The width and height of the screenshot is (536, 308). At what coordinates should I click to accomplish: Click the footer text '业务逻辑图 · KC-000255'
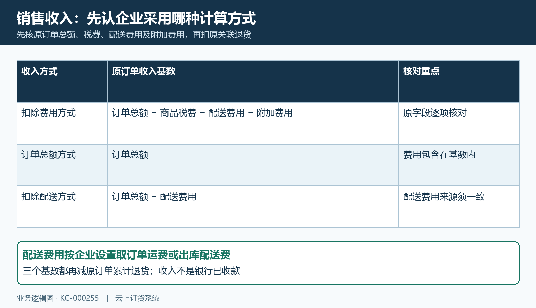click(x=58, y=298)
